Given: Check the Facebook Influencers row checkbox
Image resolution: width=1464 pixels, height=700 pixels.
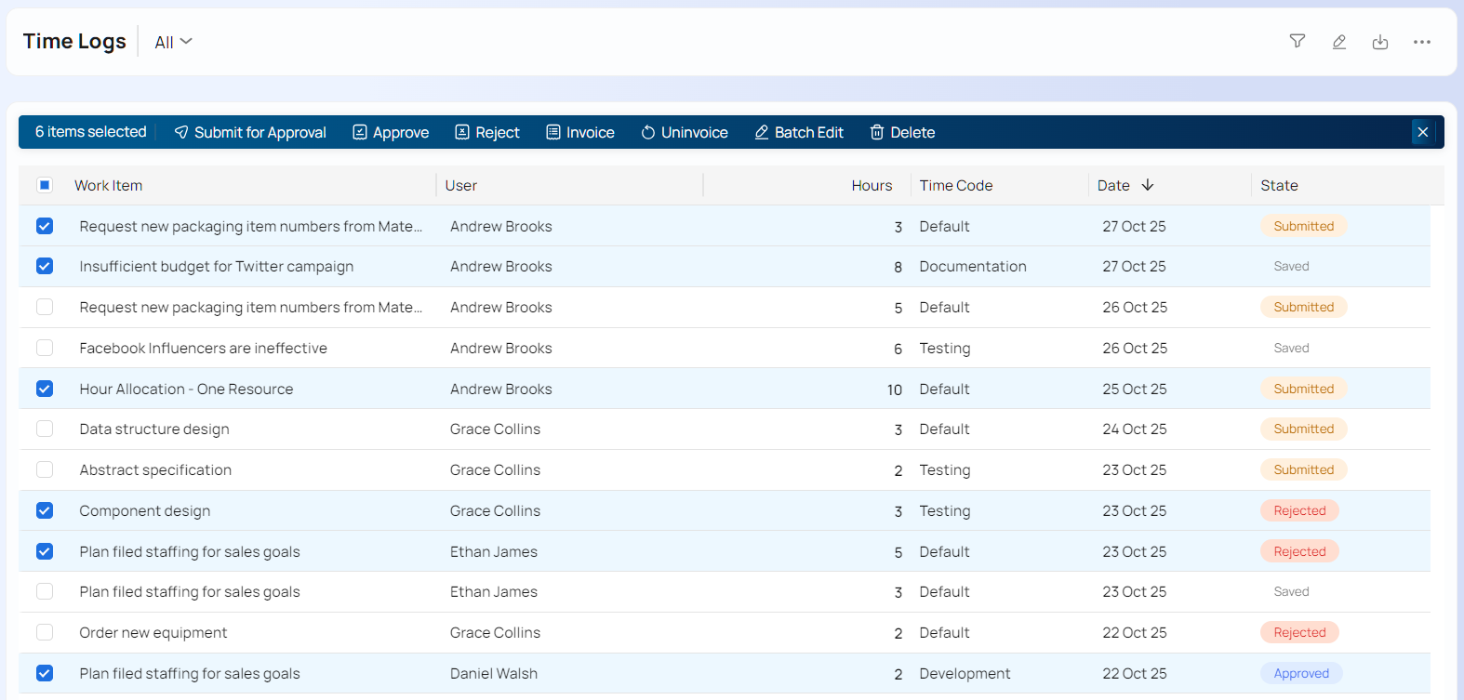Looking at the screenshot, I should tap(45, 348).
